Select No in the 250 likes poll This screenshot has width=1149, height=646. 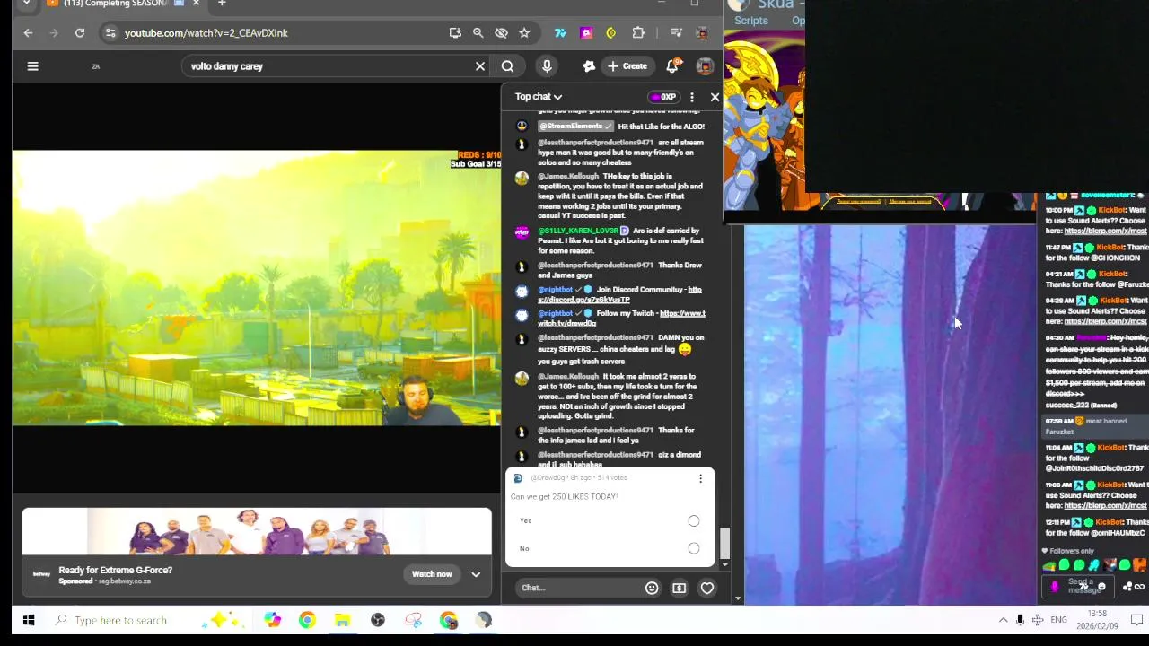[x=610, y=549]
